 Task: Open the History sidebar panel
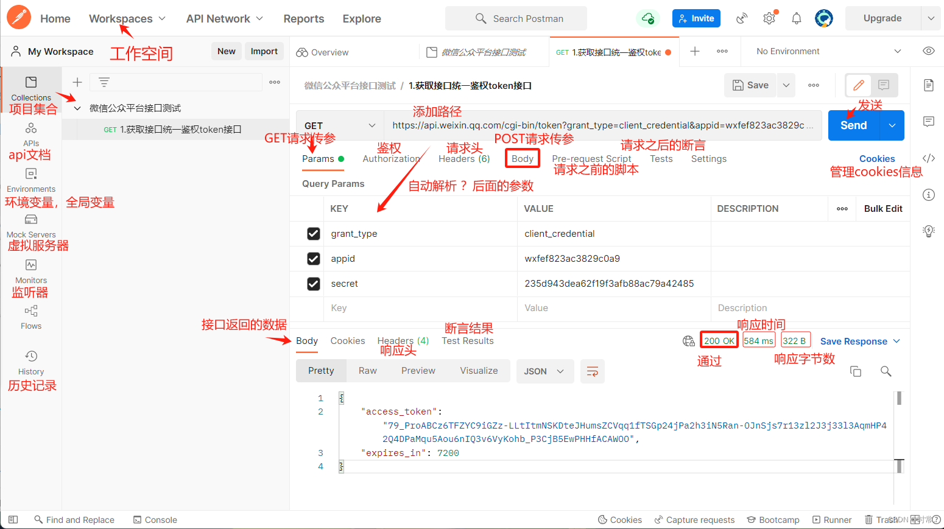[x=31, y=363]
